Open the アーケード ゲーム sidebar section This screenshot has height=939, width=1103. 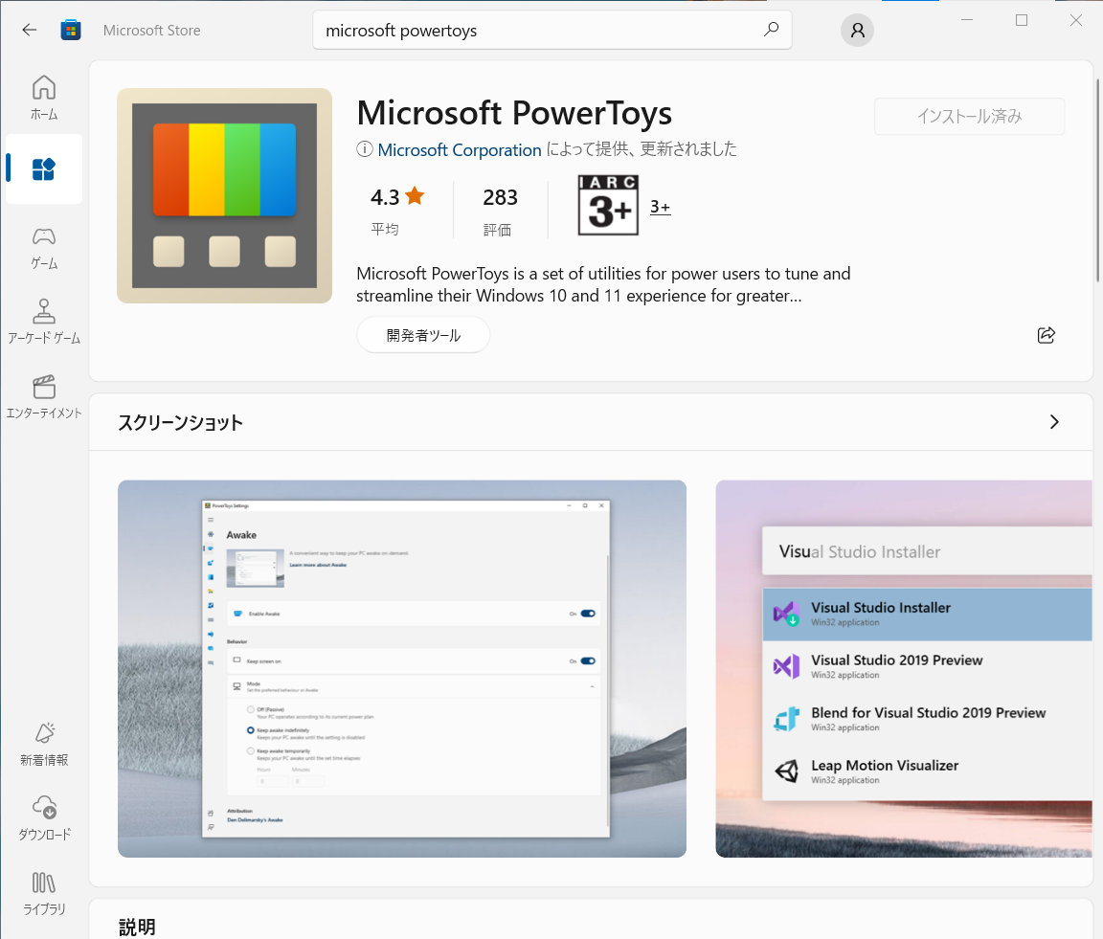pyautogui.click(x=44, y=322)
